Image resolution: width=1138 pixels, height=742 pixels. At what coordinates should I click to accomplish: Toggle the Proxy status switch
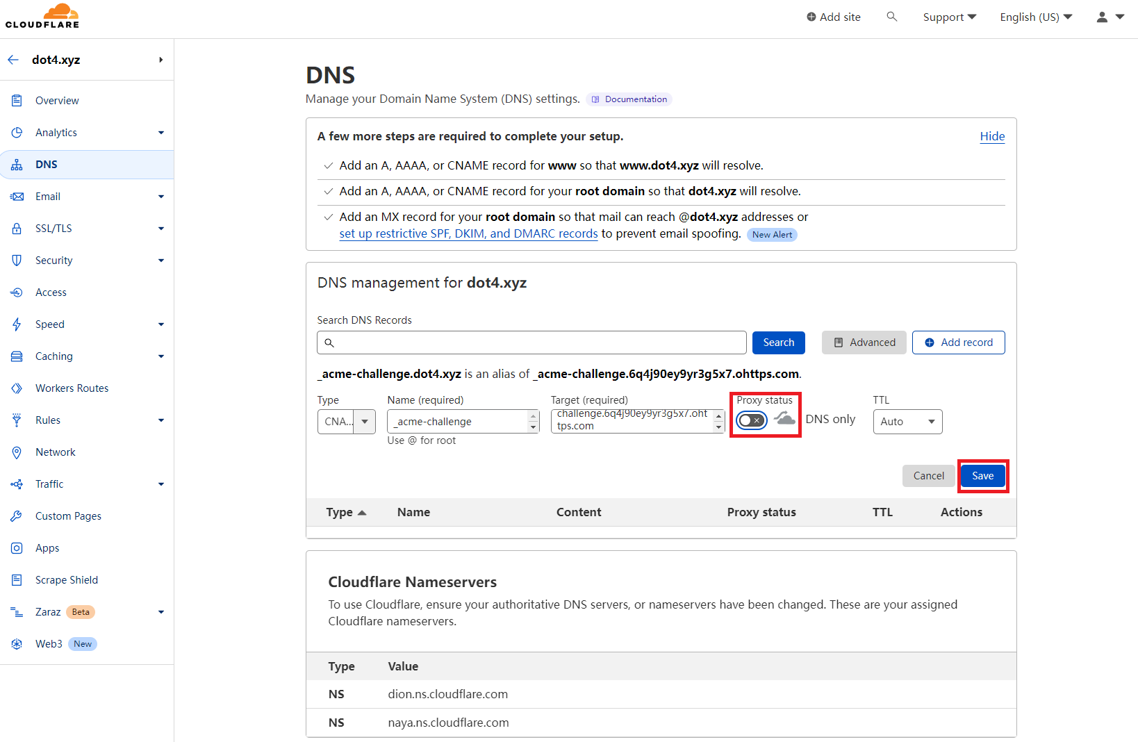tap(752, 420)
